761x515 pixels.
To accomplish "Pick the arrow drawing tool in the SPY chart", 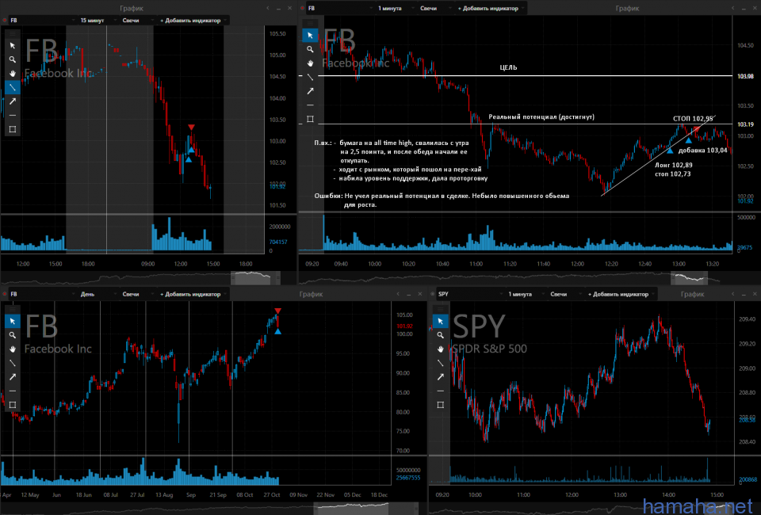I will pyautogui.click(x=440, y=377).
